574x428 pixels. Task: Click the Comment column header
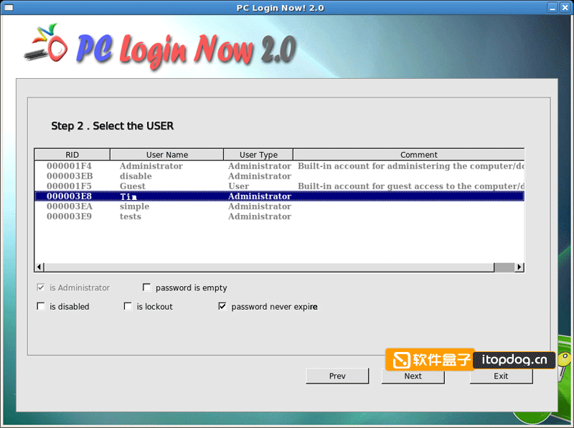pyautogui.click(x=409, y=155)
